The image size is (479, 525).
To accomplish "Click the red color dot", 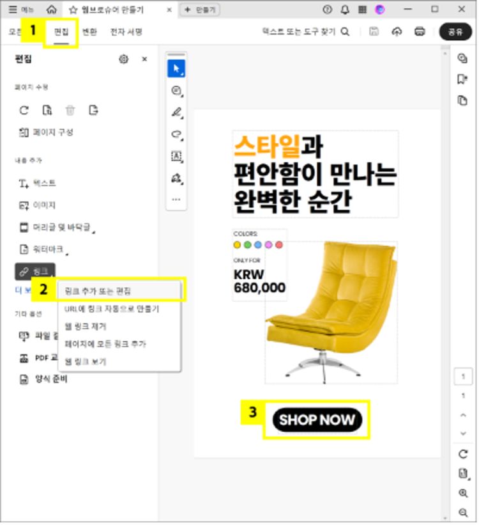I will pos(279,245).
